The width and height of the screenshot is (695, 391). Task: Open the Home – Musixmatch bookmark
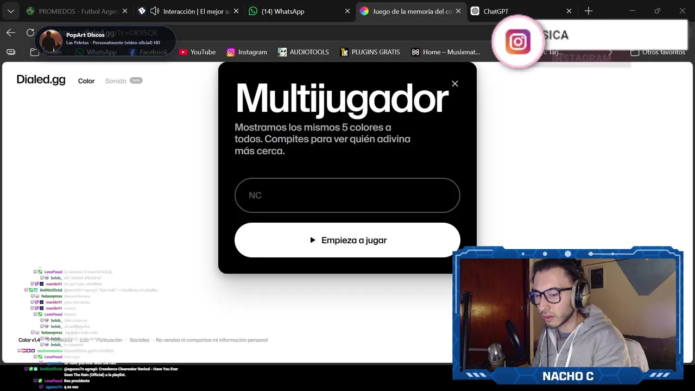[x=446, y=52]
